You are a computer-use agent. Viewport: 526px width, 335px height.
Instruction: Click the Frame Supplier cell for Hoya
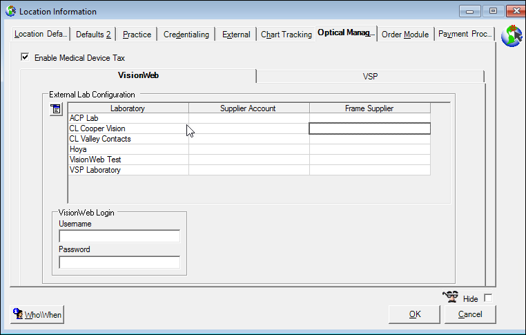370,149
